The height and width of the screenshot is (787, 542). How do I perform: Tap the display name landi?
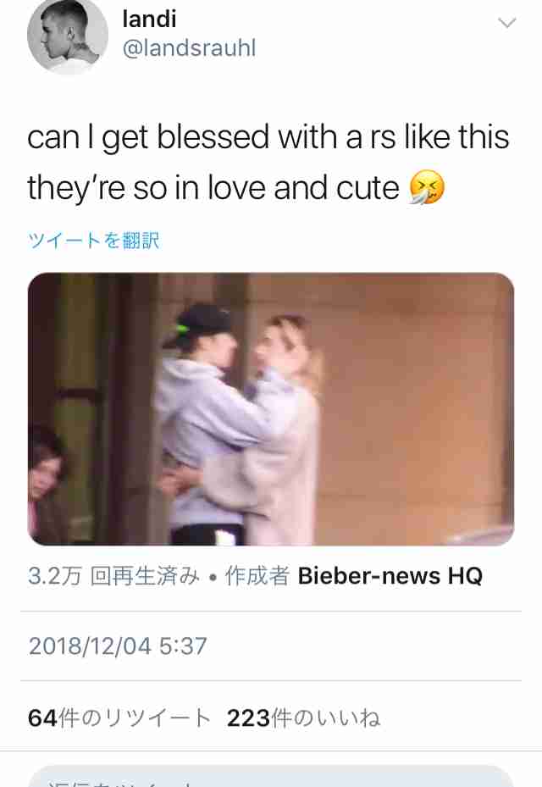click(x=150, y=19)
